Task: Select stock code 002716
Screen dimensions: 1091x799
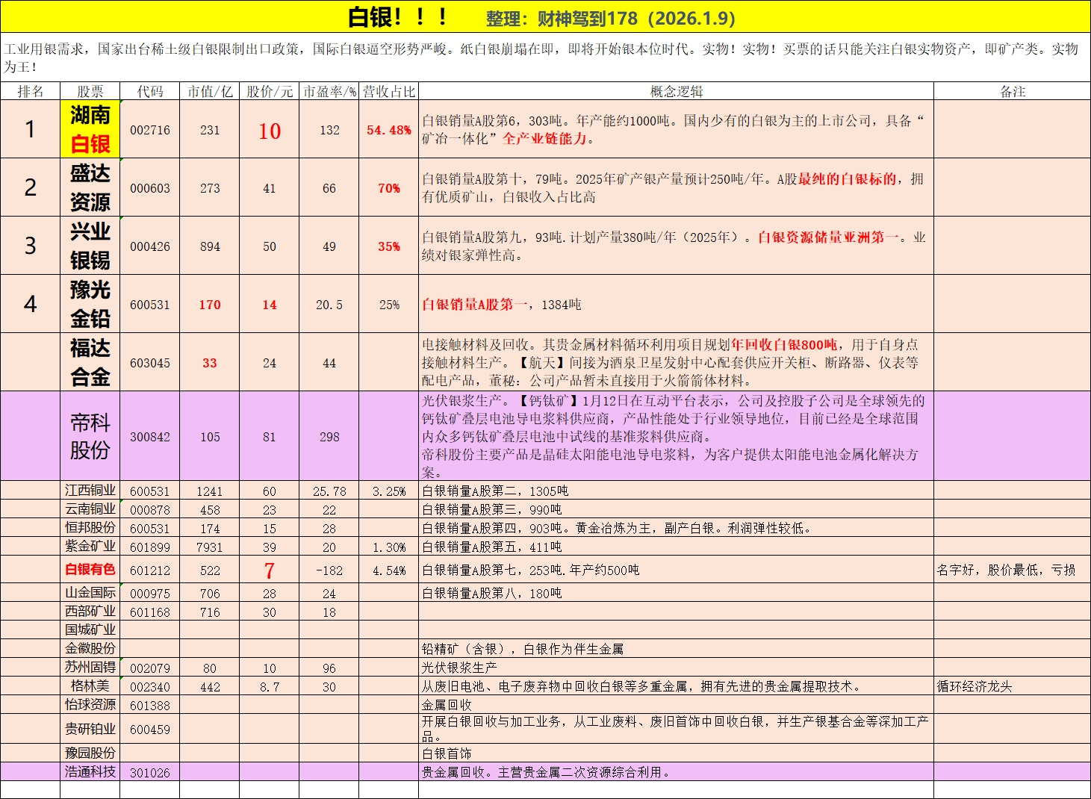Action: point(150,130)
